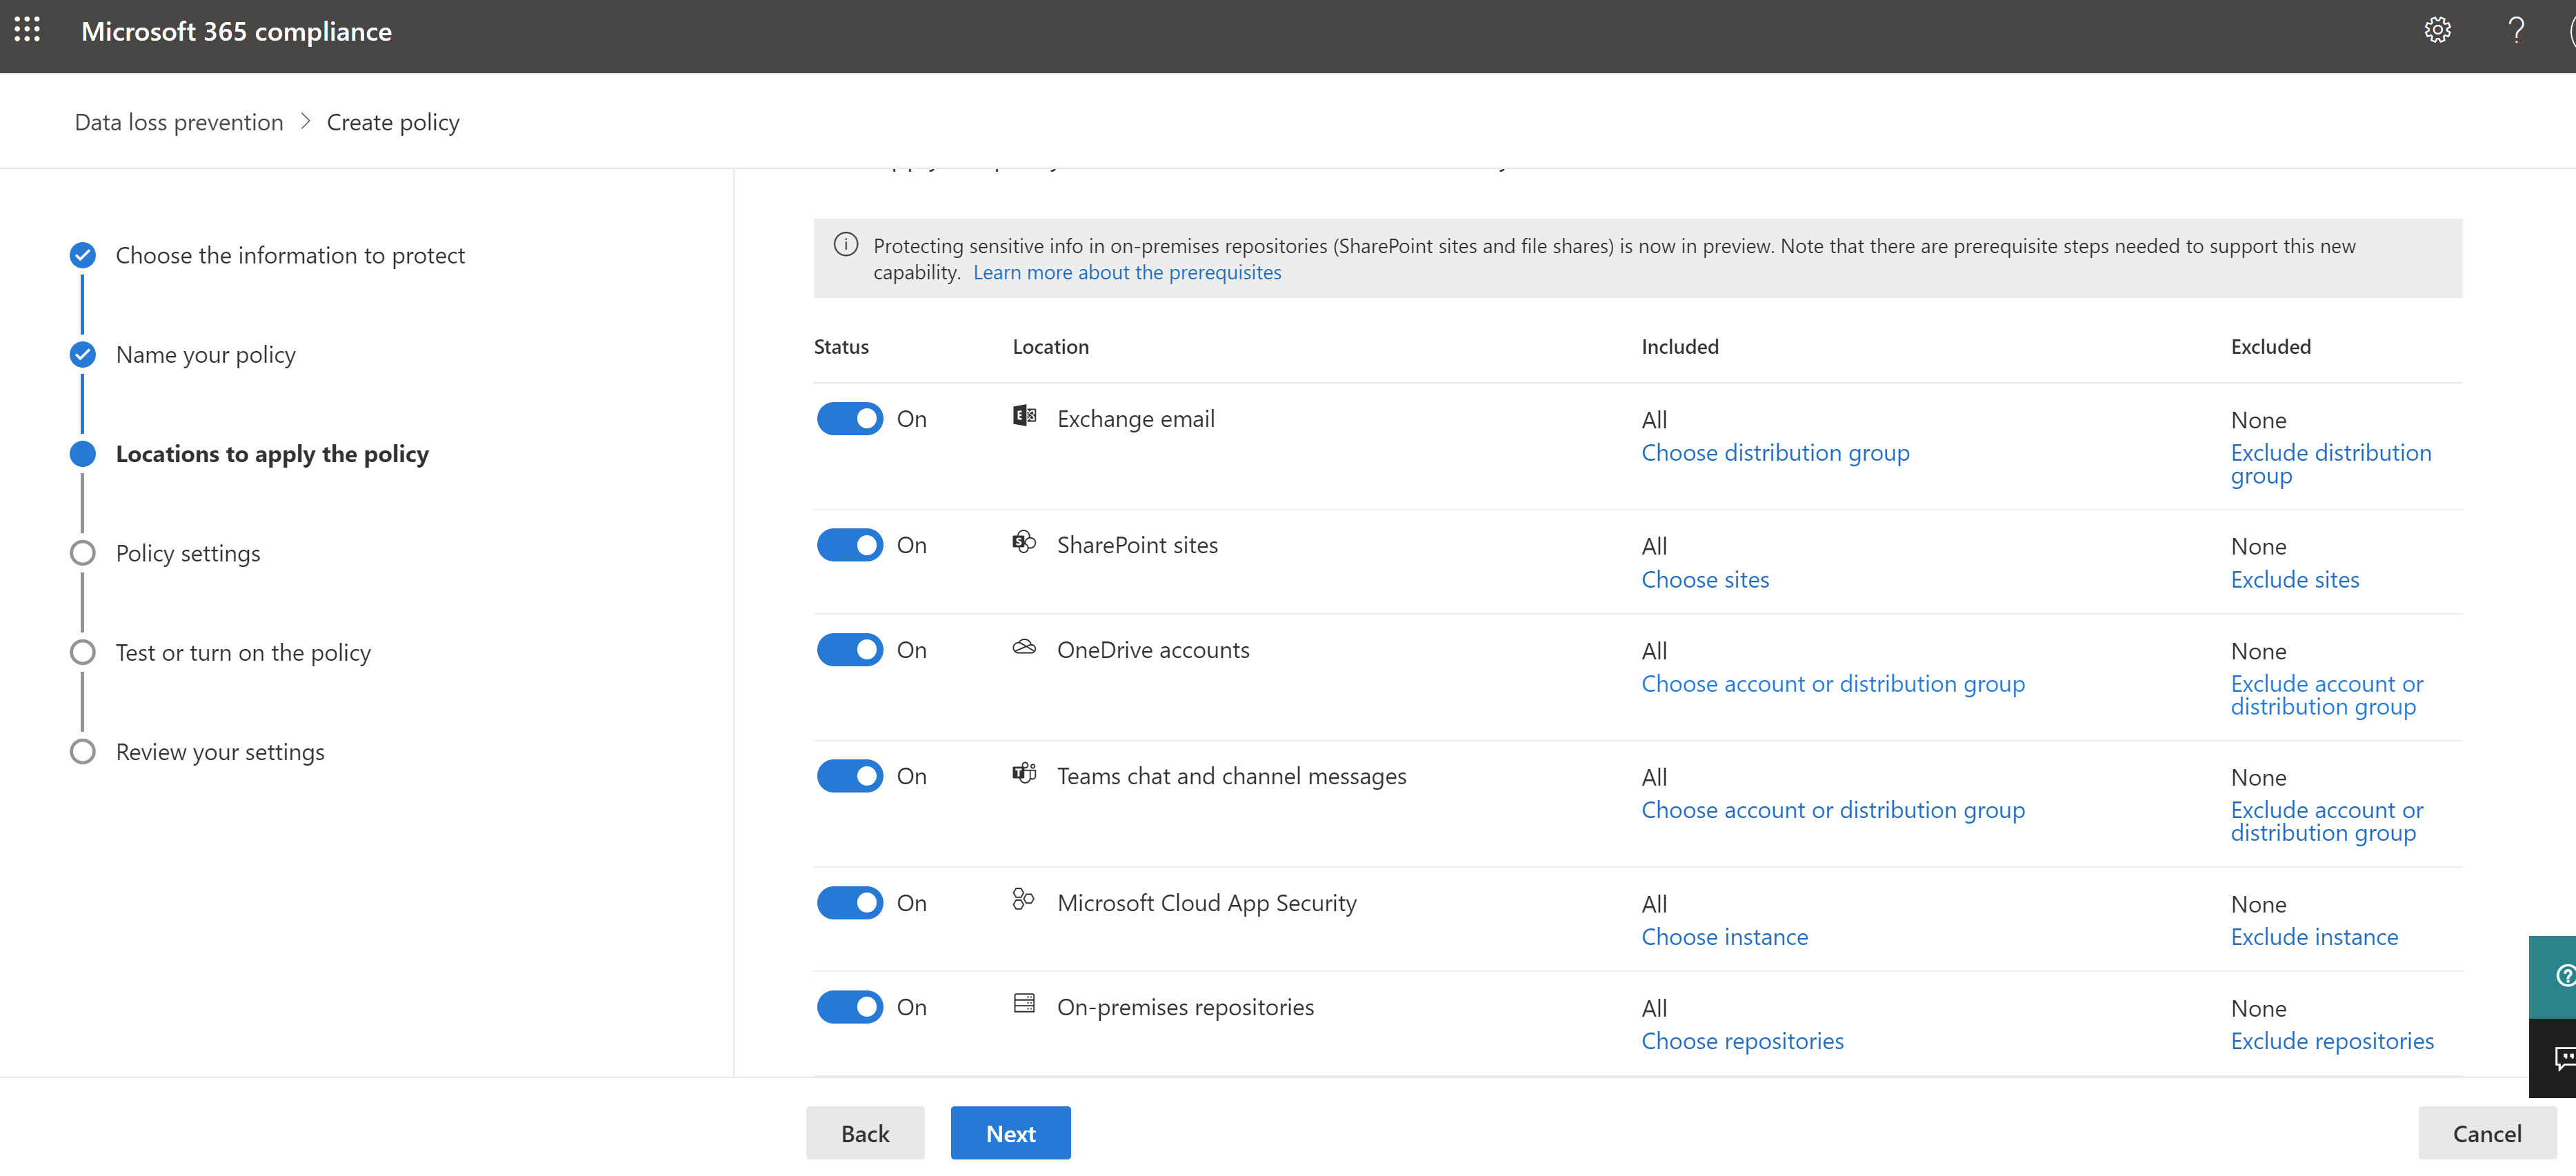
Task: Disable the OneDrive accounts toggle
Action: [x=850, y=650]
